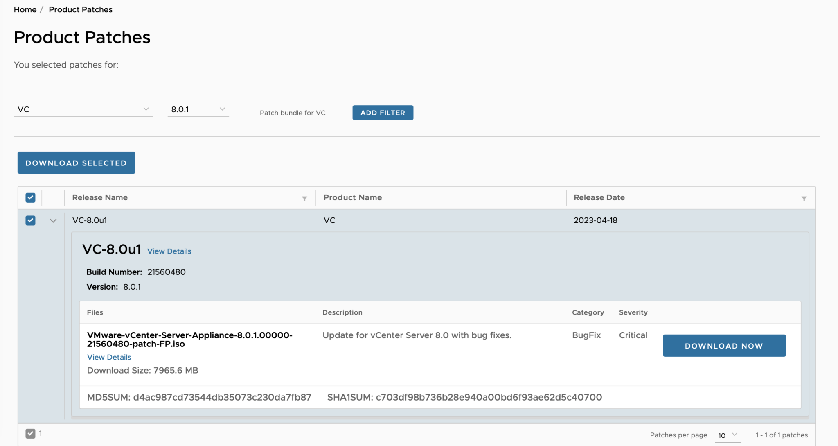The height and width of the screenshot is (446, 838).
Task: Open View Details under the ISO filename
Action: 109,357
